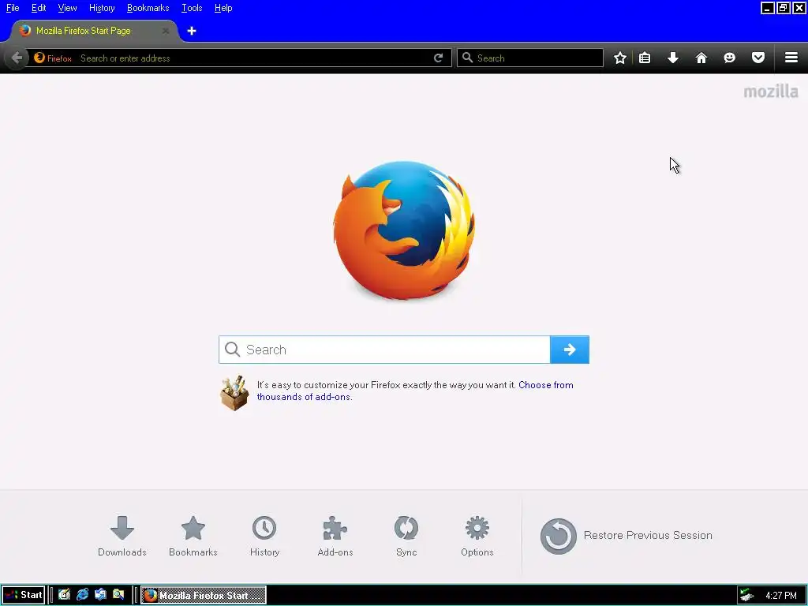Launch Internet Explorer from quick launch

[x=82, y=595]
